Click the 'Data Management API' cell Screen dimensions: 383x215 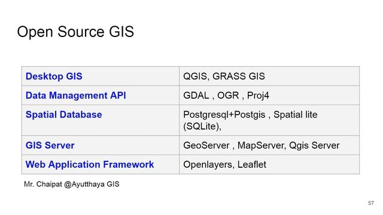[101, 96]
